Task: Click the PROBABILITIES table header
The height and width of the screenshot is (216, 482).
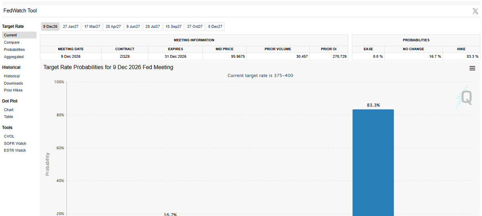Action: tap(416, 40)
